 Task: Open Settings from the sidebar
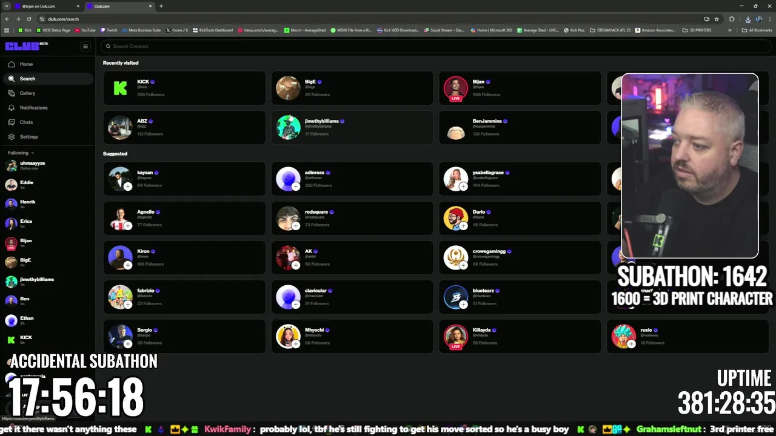[x=47, y=137]
